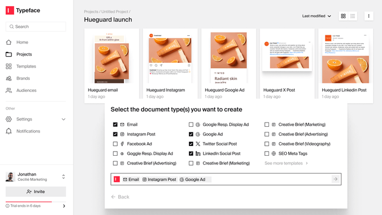Switch to list view layout

coord(352,16)
